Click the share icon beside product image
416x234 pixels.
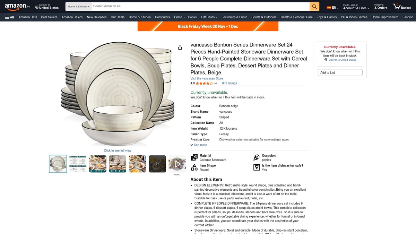pyautogui.click(x=180, y=47)
